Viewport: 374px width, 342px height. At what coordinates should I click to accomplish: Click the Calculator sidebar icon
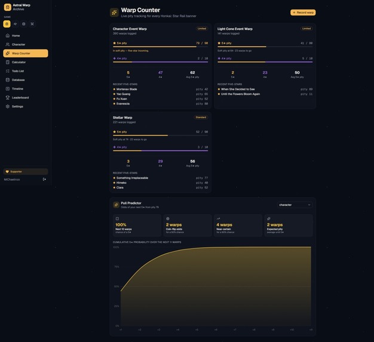click(8, 62)
